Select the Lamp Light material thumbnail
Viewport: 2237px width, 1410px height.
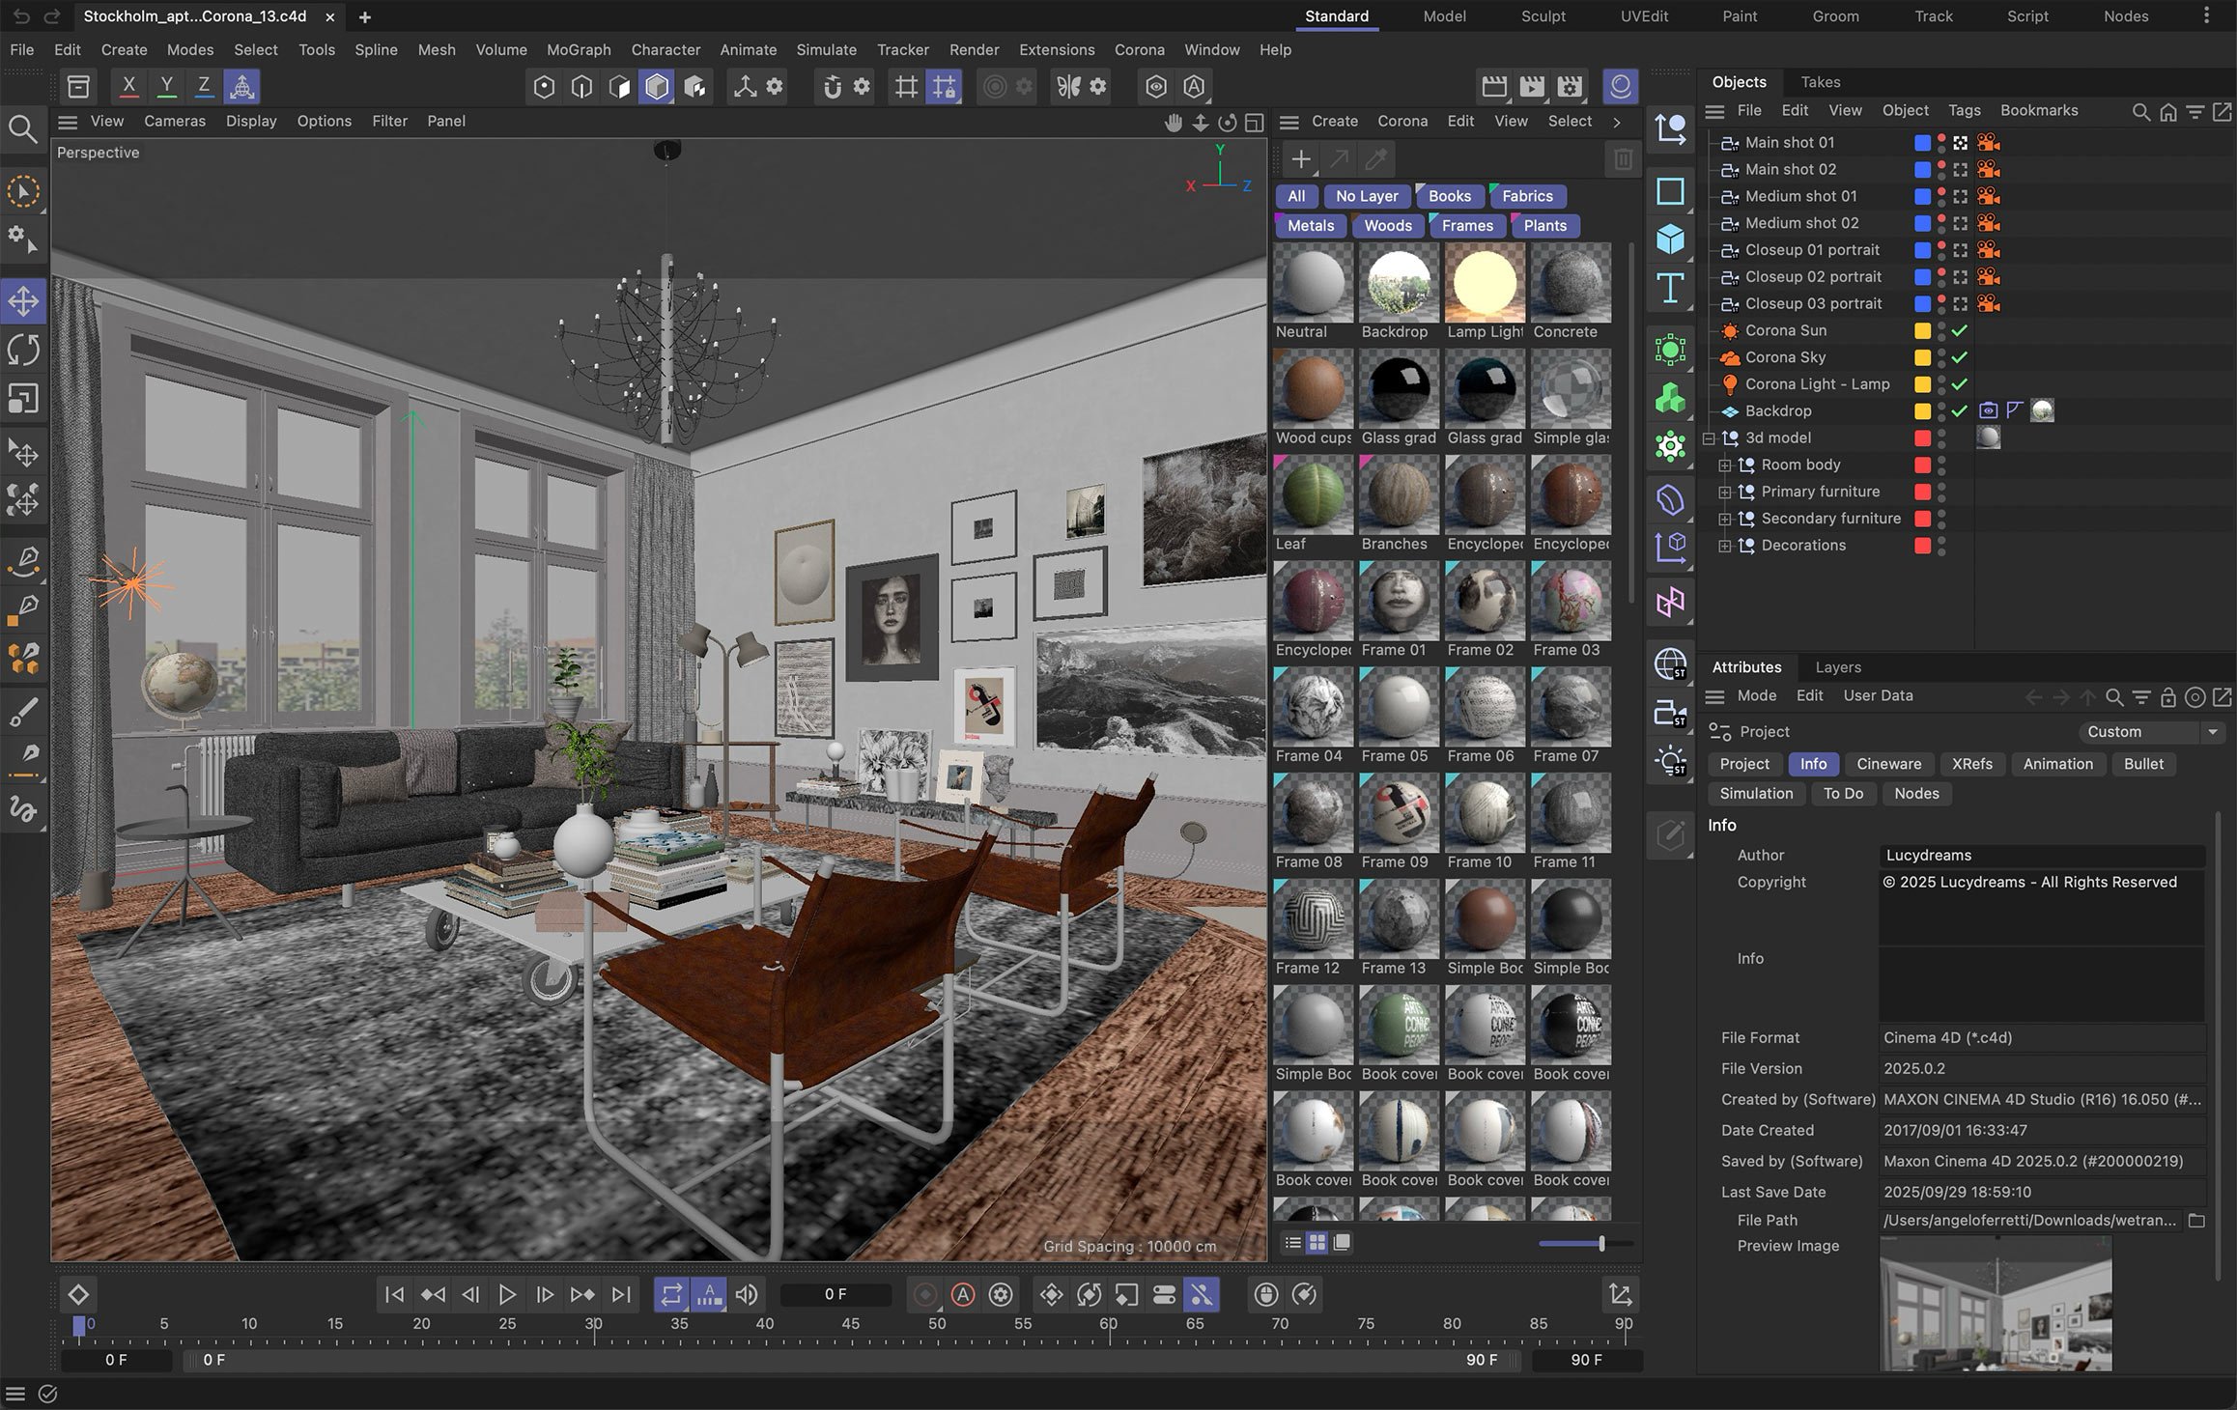[x=1485, y=283]
